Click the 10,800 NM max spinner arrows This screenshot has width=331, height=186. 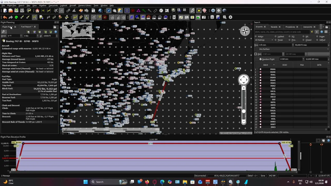(x=328, y=59)
